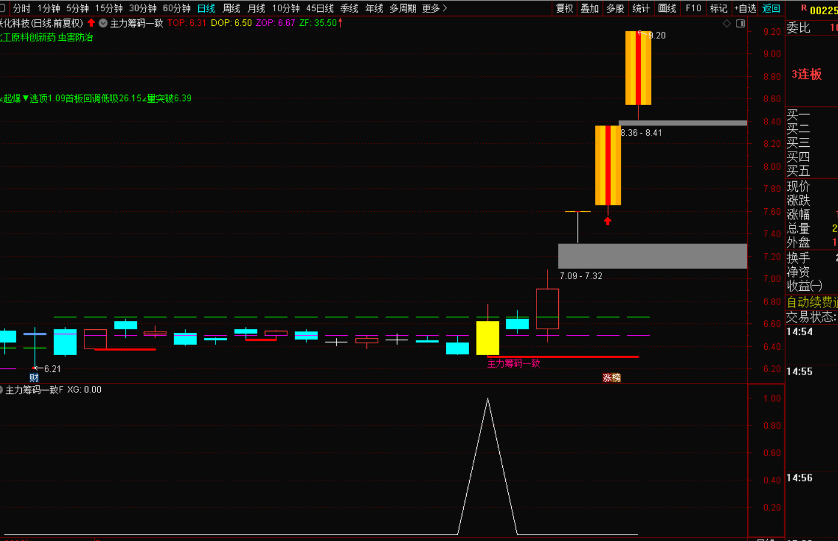This screenshot has width=838, height=541.
Task: Switch to the 分时 intraday tab
Action: point(21,8)
